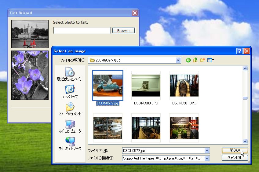Click the file name input field
This screenshot has width=259, height=172.
pos(163,150)
